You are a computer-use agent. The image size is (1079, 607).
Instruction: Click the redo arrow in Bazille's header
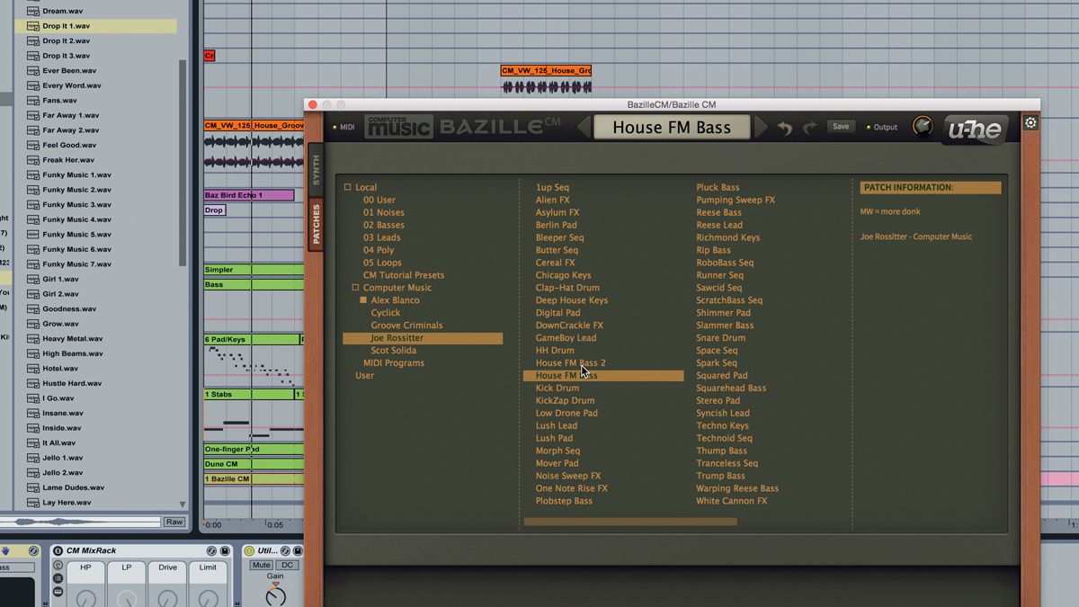pos(811,127)
